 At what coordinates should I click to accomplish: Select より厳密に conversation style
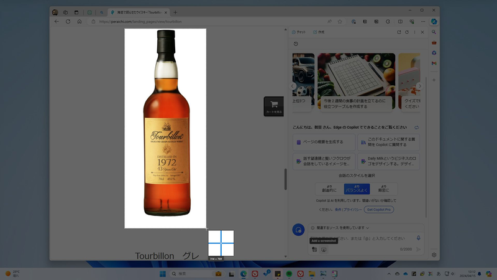click(383, 189)
